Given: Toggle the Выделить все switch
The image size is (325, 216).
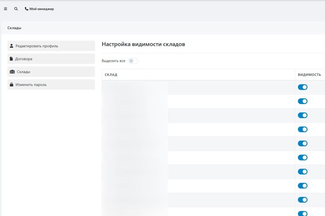Looking at the screenshot, I should point(133,61).
